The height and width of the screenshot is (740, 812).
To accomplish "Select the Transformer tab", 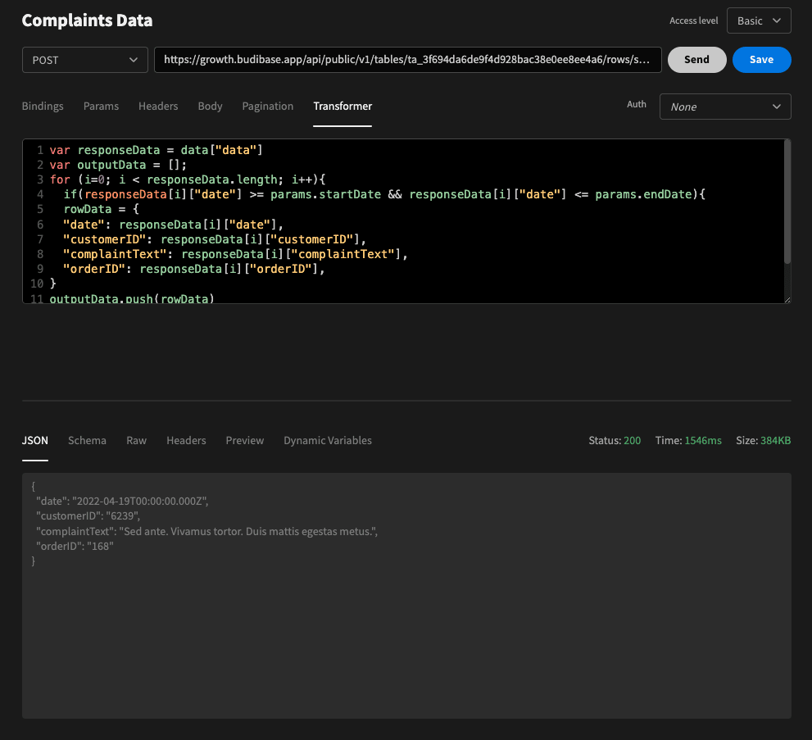I will (342, 107).
